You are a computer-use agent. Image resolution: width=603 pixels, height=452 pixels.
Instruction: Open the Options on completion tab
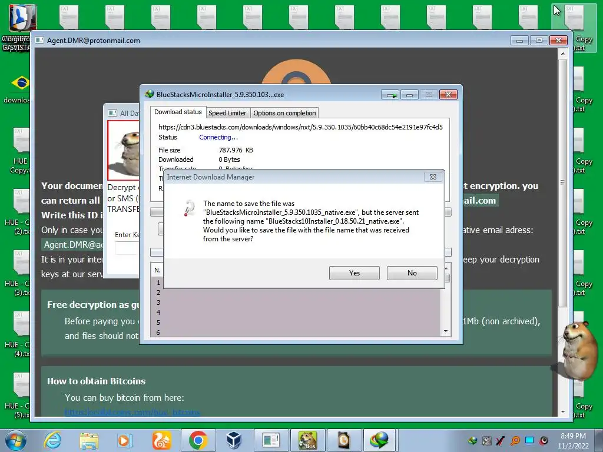click(284, 113)
